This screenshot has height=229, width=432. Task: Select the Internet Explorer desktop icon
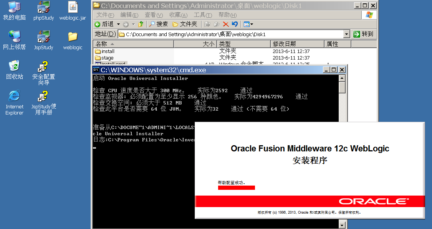pos(14,102)
